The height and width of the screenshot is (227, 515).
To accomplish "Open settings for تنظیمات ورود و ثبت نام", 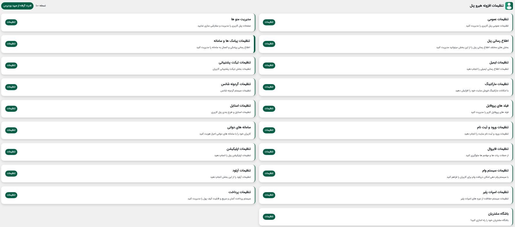I will point(269,130).
